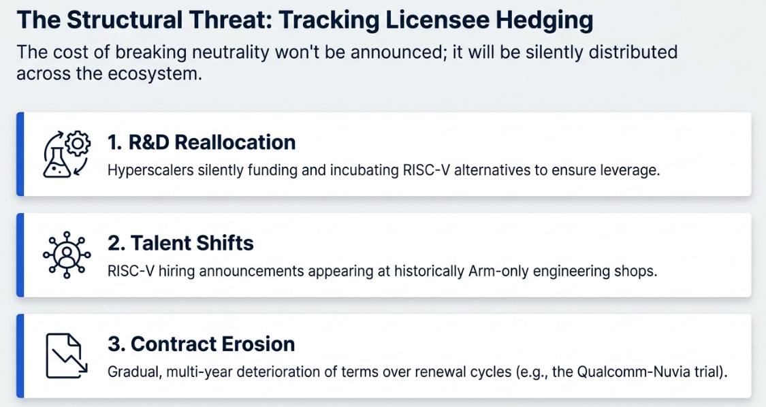Click the blue accent bar on Talent Shifts card
This screenshot has height=407, width=766.
(20, 255)
